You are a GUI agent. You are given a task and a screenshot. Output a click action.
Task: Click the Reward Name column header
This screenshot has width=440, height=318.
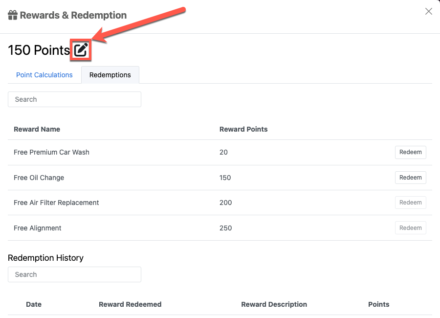pyautogui.click(x=37, y=129)
